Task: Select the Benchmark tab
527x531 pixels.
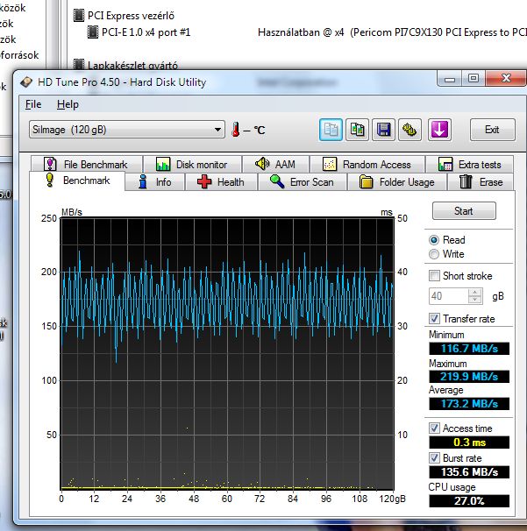Action: 77,181
